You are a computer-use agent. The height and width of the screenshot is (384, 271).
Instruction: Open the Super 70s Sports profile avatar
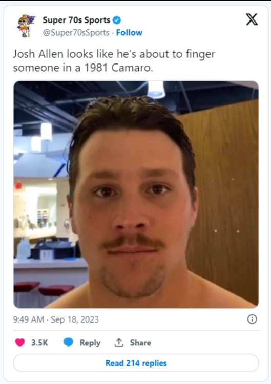26,26
